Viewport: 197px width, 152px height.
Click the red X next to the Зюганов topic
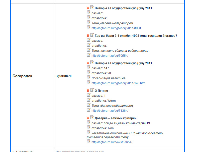point(88,36)
